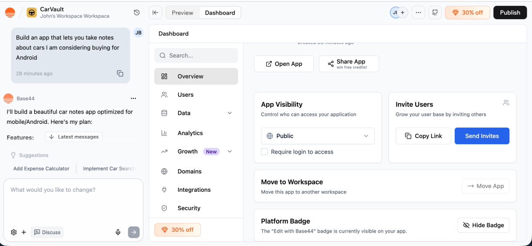
Task: Toggle Require login to access checkbox
Action: (264, 152)
